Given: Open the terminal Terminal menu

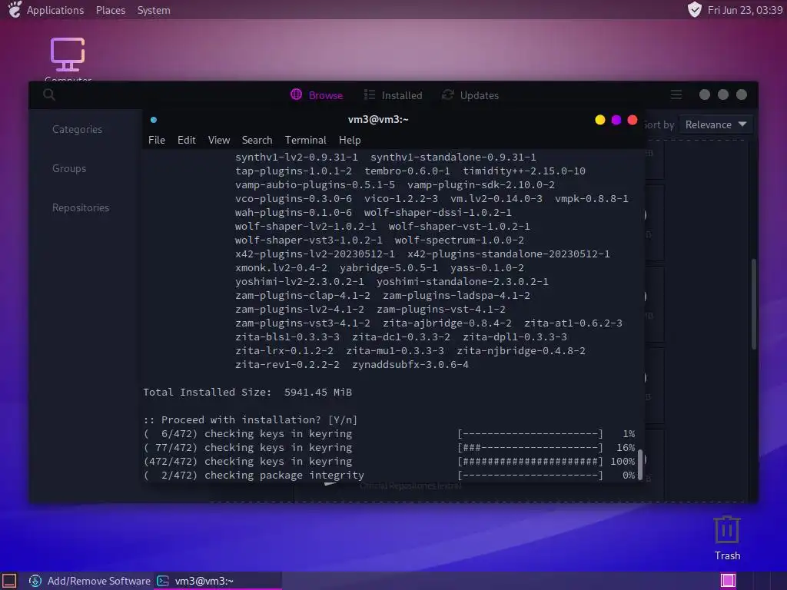Looking at the screenshot, I should point(306,140).
